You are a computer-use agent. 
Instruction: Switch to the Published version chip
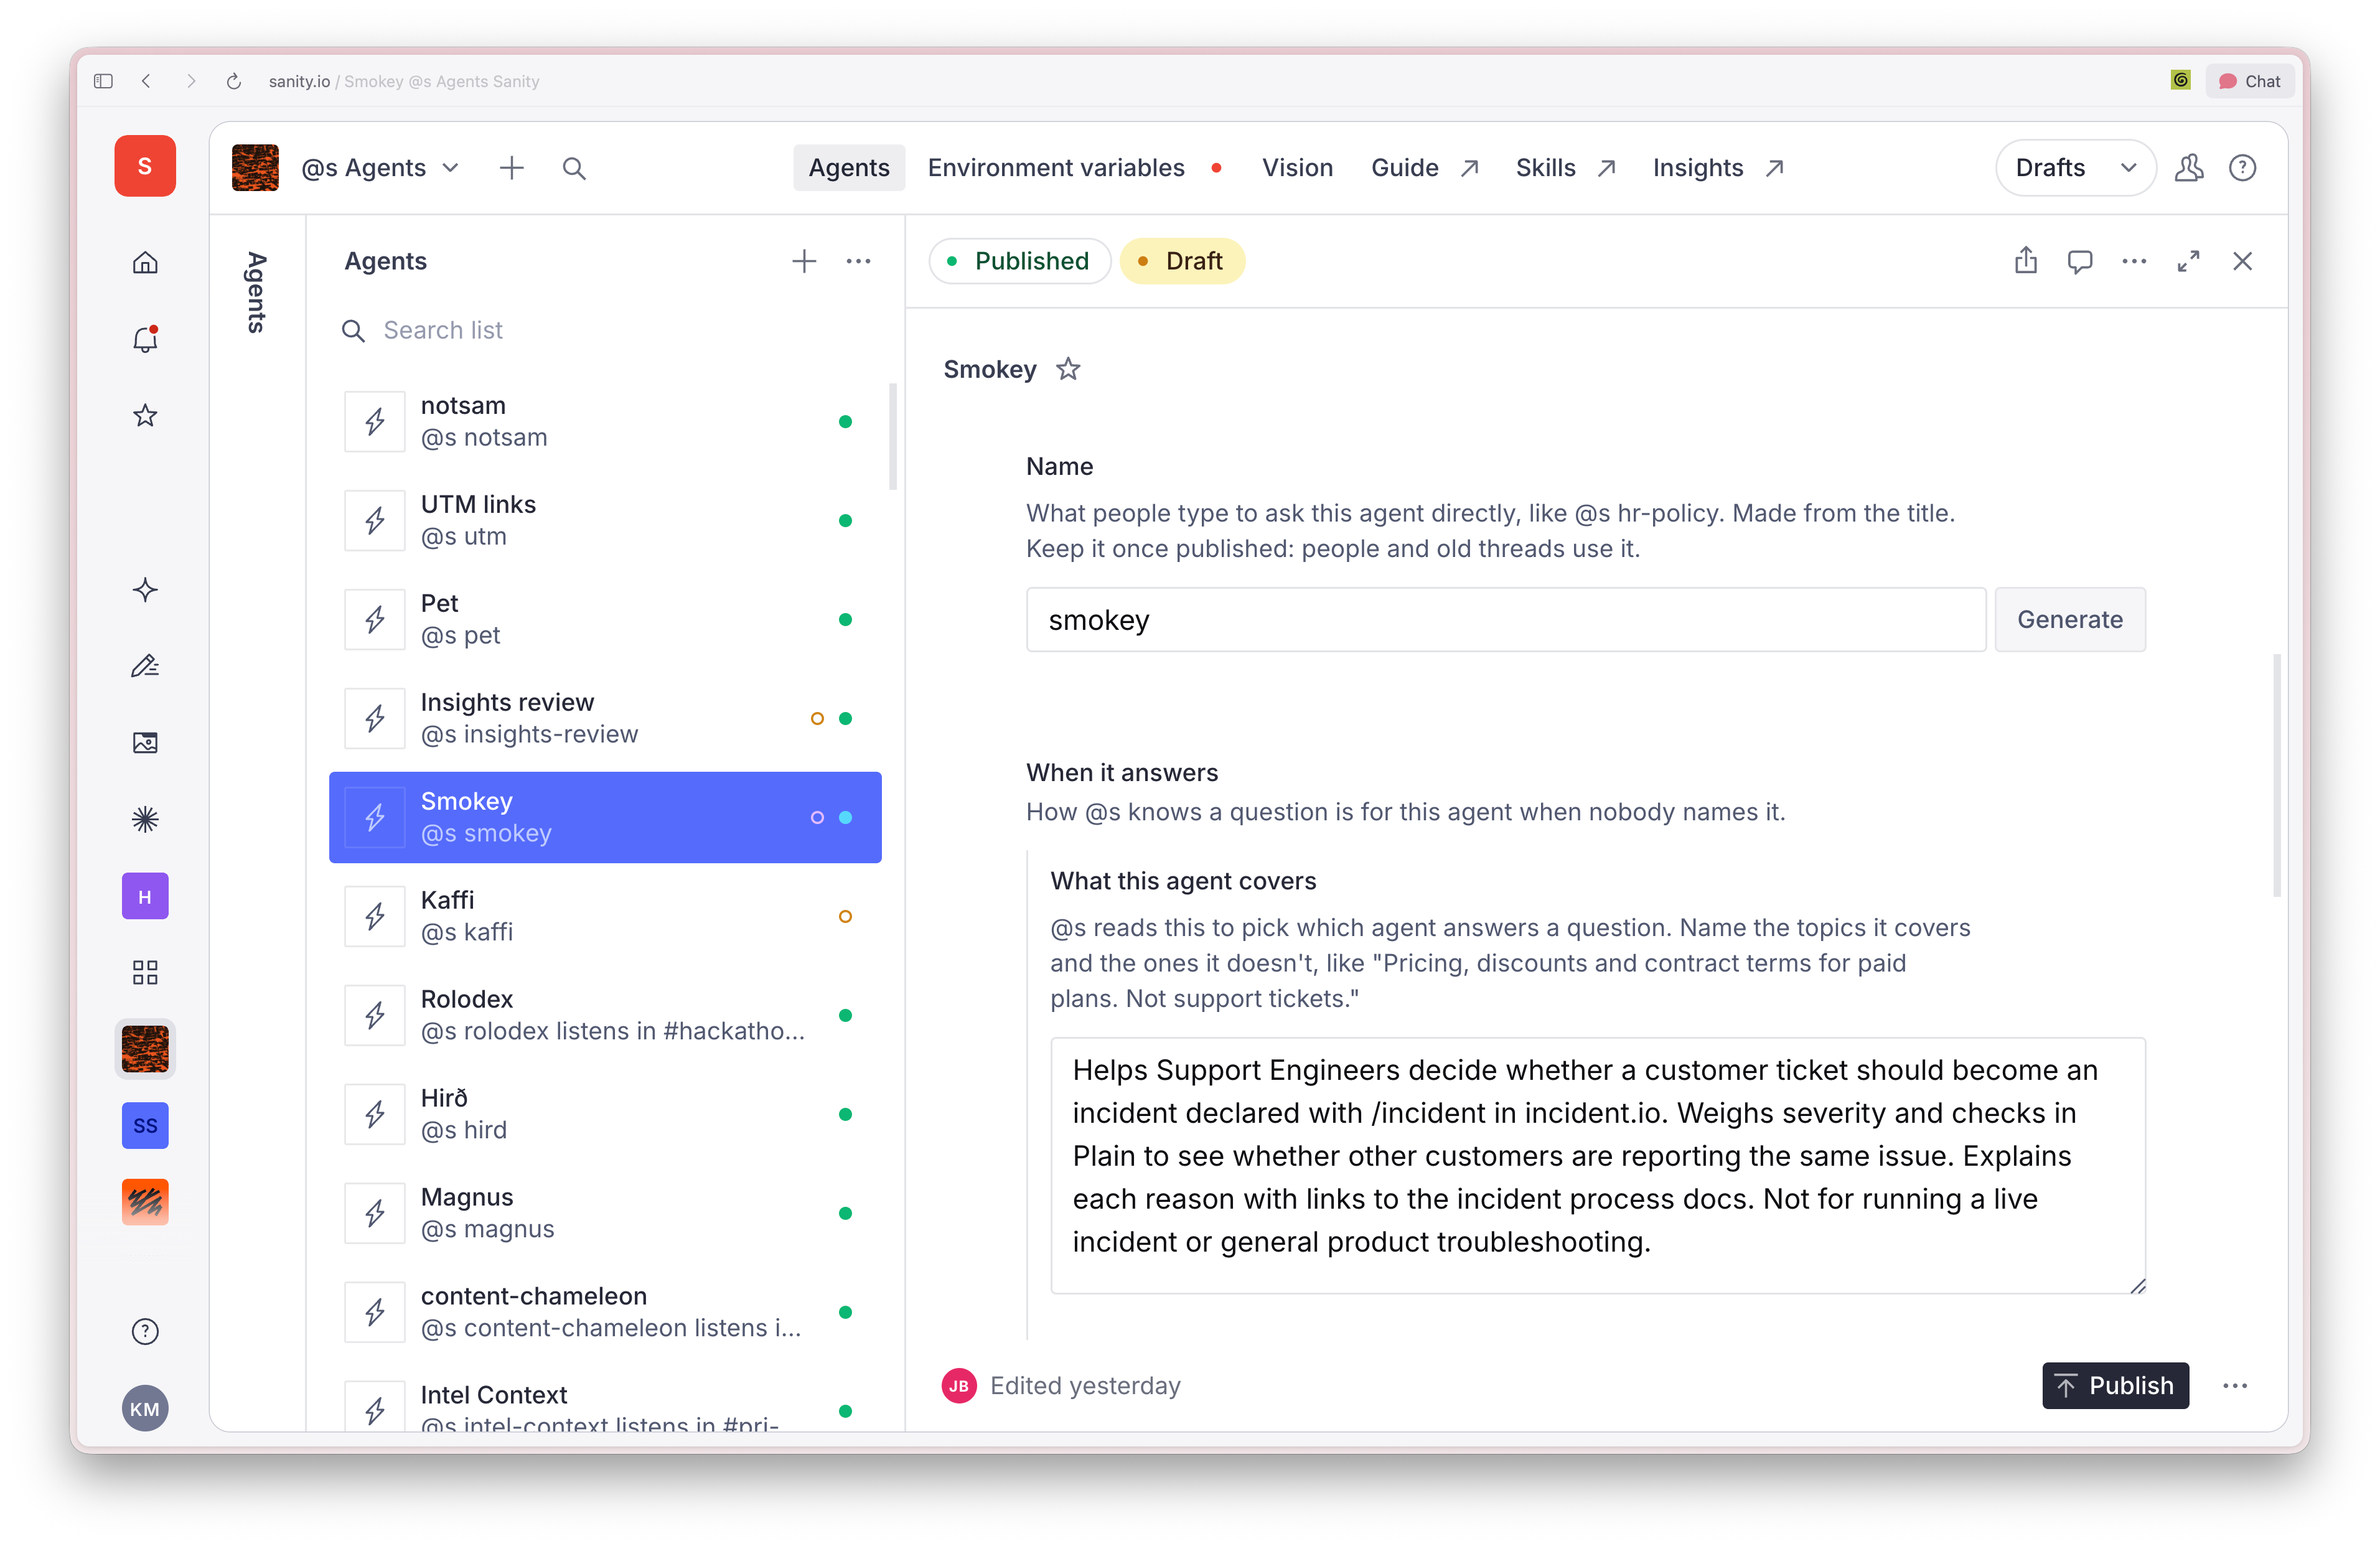point(1019,261)
